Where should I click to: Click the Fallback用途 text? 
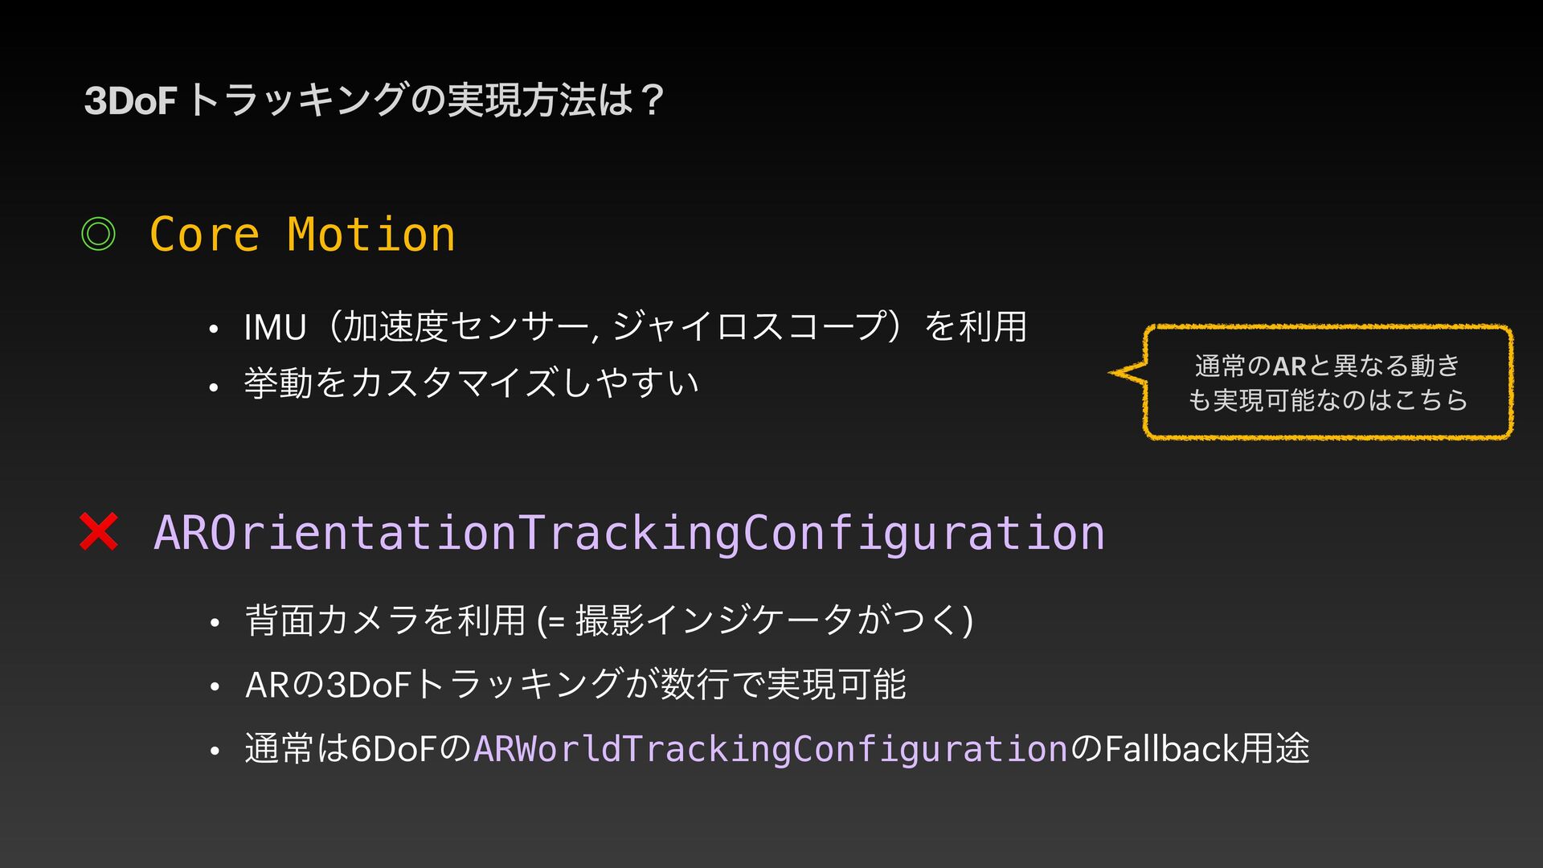(x=1207, y=749)
